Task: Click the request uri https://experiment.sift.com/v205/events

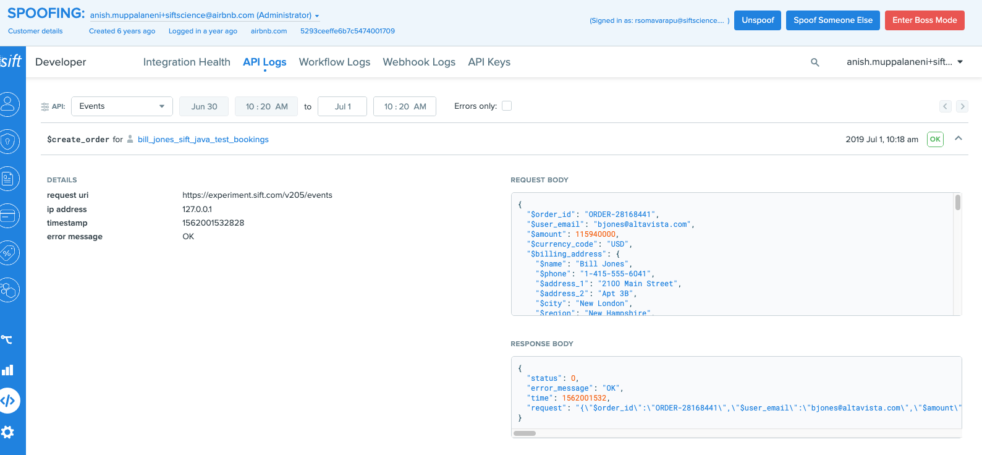Action: click(257, 195)
